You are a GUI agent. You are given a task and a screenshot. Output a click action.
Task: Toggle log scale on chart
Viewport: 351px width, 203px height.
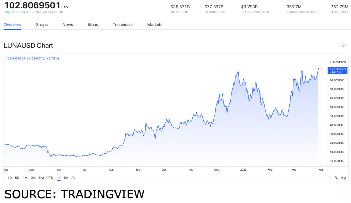(343, 178)
